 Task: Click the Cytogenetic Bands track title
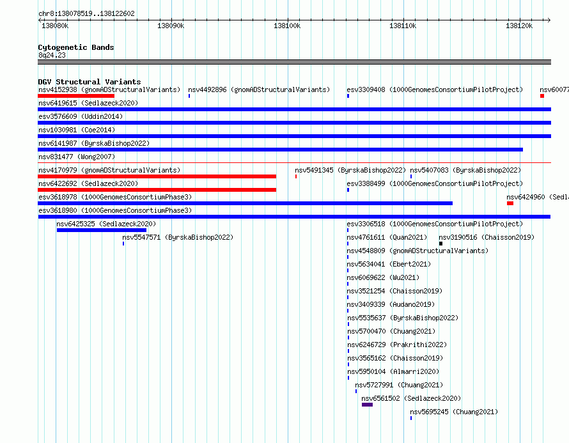[76, 47]
